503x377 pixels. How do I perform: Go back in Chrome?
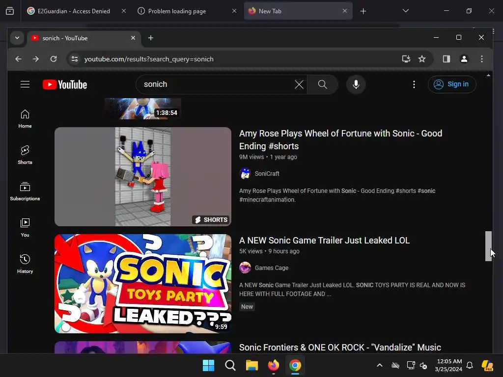(x=18, y=59)
